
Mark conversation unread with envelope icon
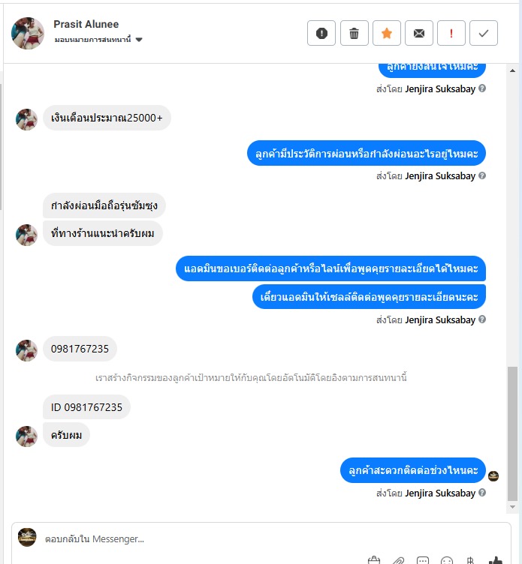[418, 33]
